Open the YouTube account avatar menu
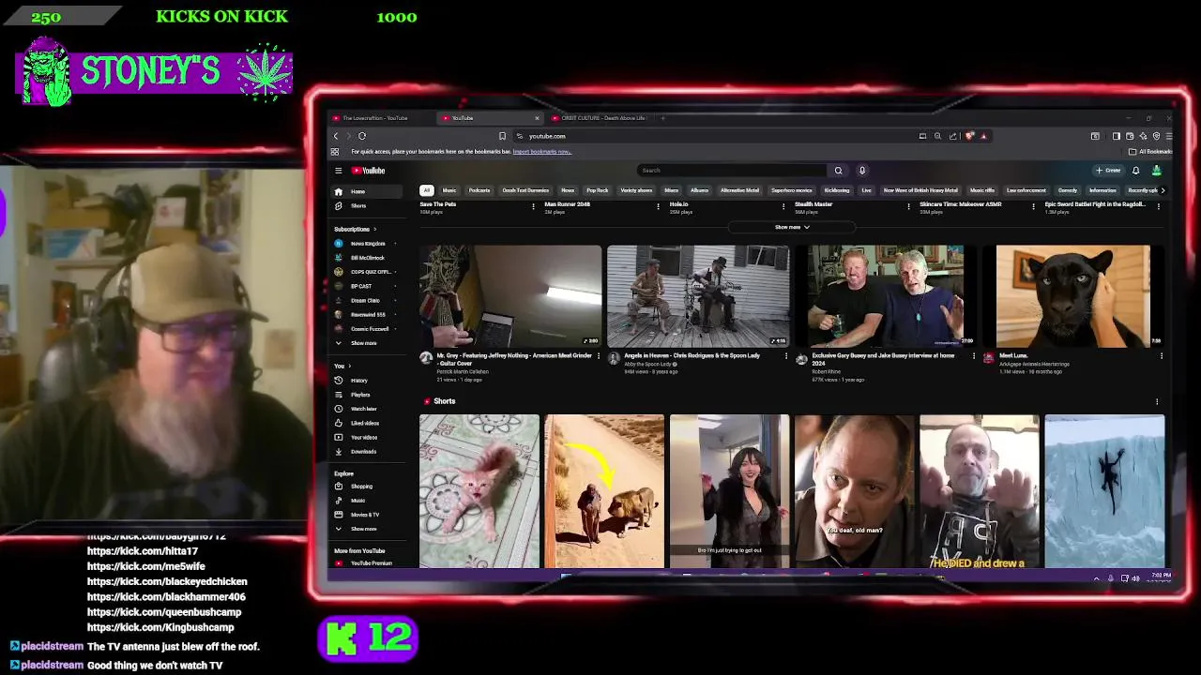The height and width of the screenshot is (675, 1201). point(1156,171)
